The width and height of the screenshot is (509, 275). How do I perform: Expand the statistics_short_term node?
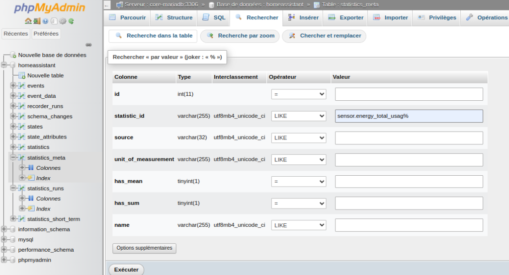click(13, 218)
